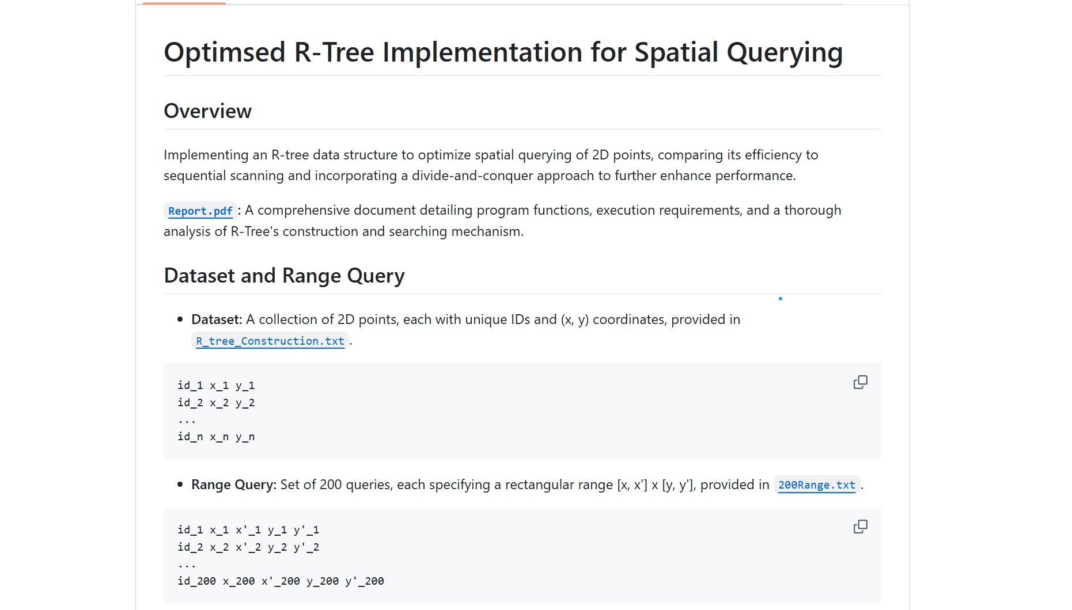Click the bold Range Query: label

[234, 485]
